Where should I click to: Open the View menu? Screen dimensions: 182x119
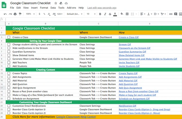[26, 8]
